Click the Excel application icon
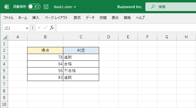This screenshot has width=196, height=108. [x=7, y=7]
